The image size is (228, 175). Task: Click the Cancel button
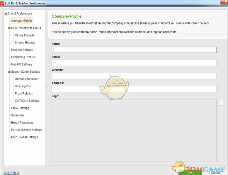216,173
